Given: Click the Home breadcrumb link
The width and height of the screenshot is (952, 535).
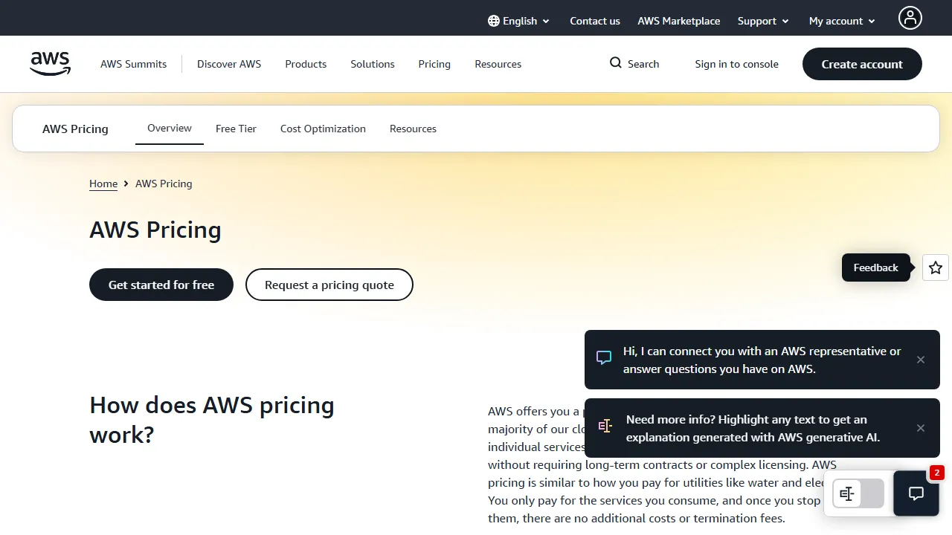Looking at the screenshot, I should pos(103,184).
